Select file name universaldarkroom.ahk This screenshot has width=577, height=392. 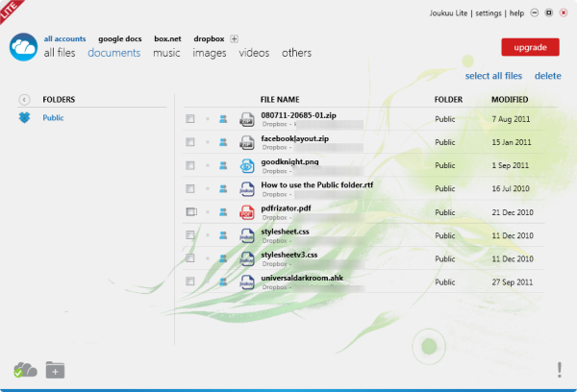click(302, 278)
